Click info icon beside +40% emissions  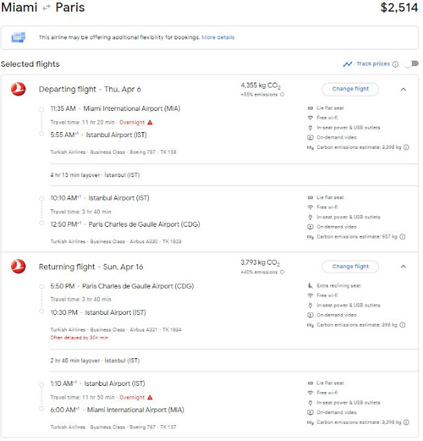(x=282, y=272)
